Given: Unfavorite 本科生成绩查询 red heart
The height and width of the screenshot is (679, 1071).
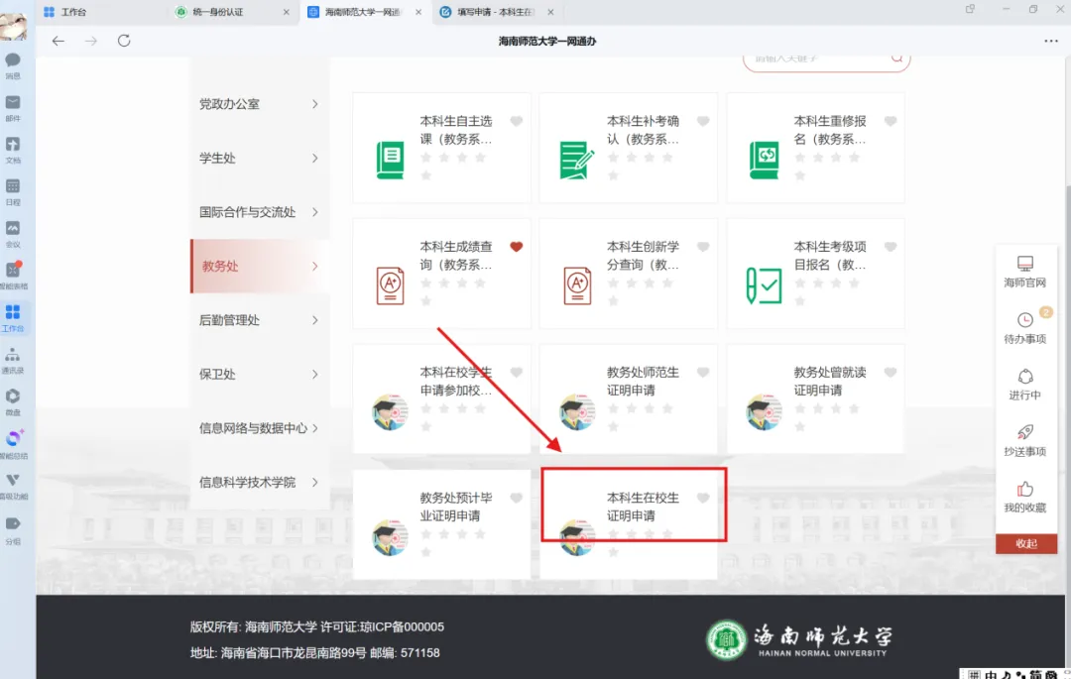Looking at the screenshot, I should tap(517, 247).
